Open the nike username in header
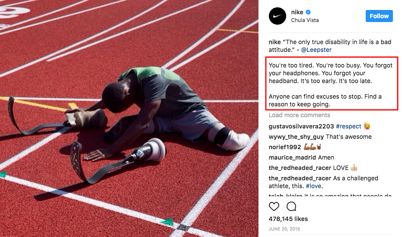This screenshot has height=237, width=402. pyautogui.click(x=297, y=12)
